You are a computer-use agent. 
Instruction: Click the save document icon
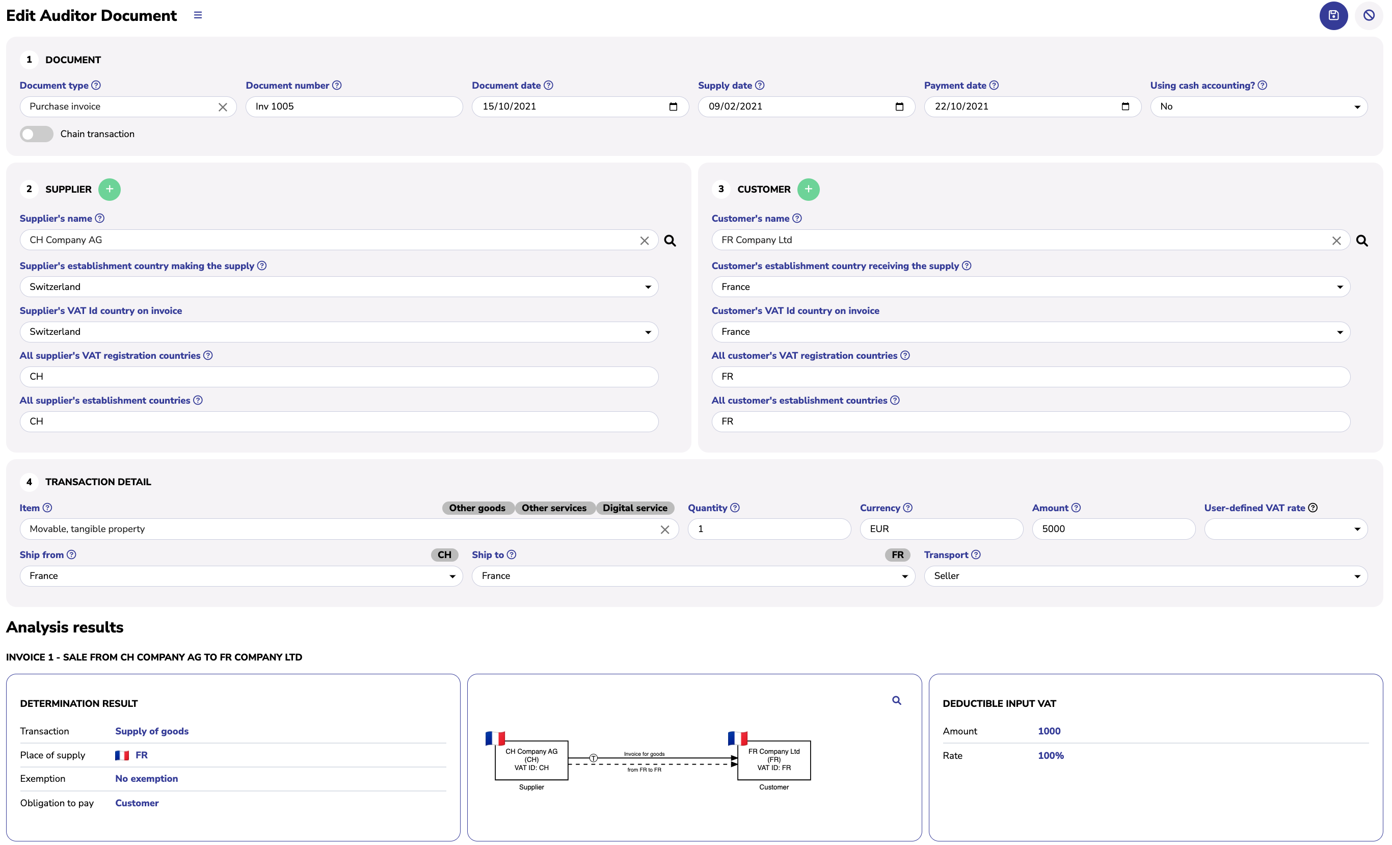tap(1333, 15)
